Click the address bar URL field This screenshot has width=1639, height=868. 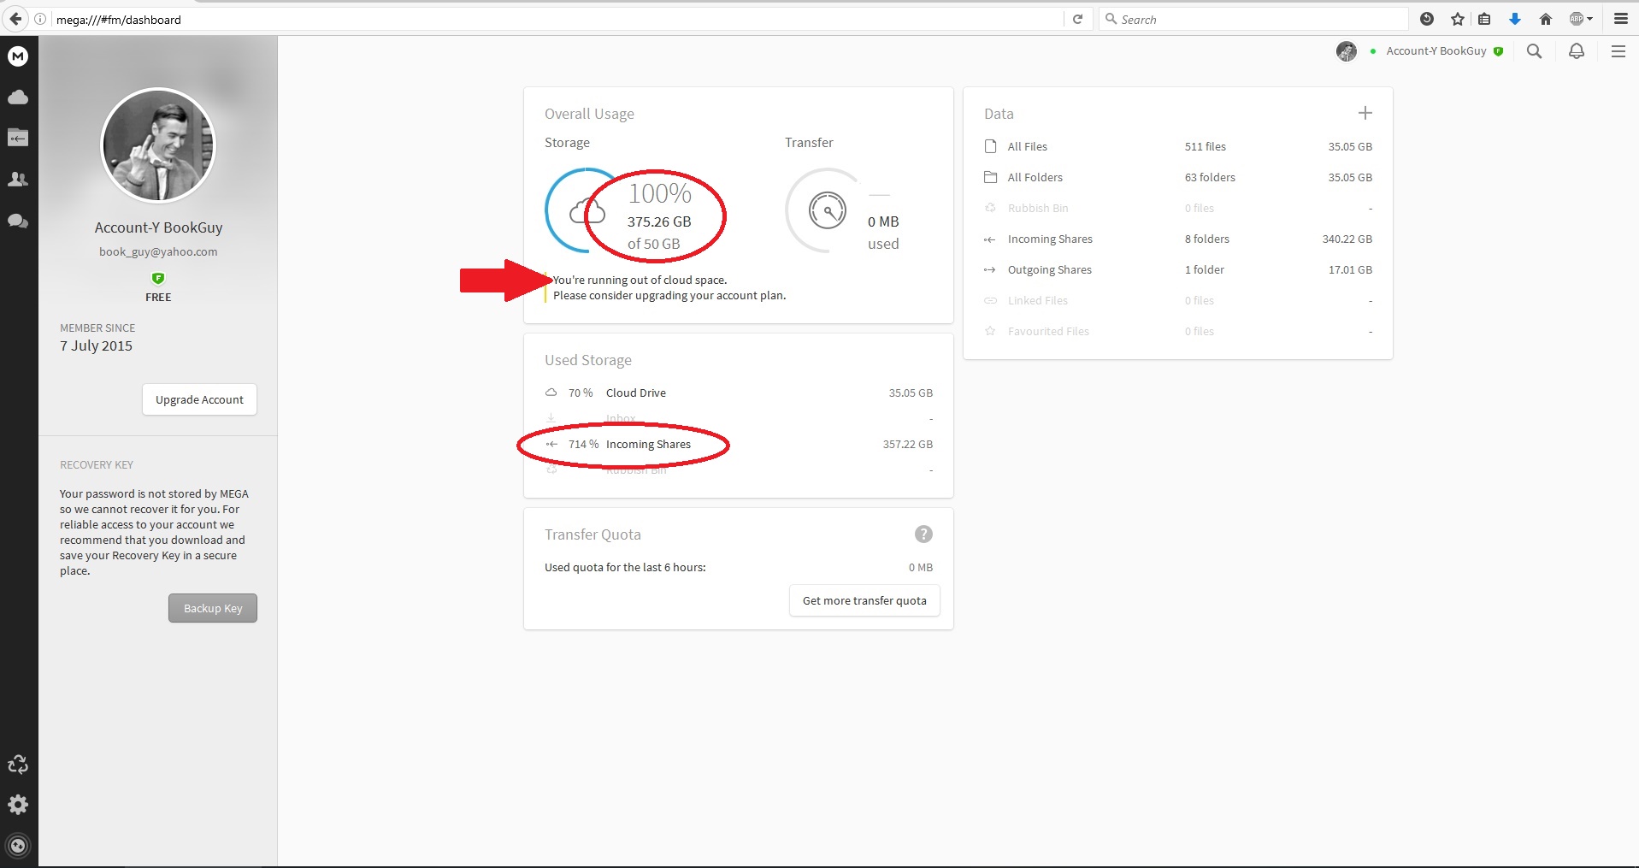click(556, 19)
